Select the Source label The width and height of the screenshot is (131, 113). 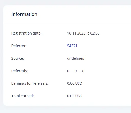[x=18, y=58]
